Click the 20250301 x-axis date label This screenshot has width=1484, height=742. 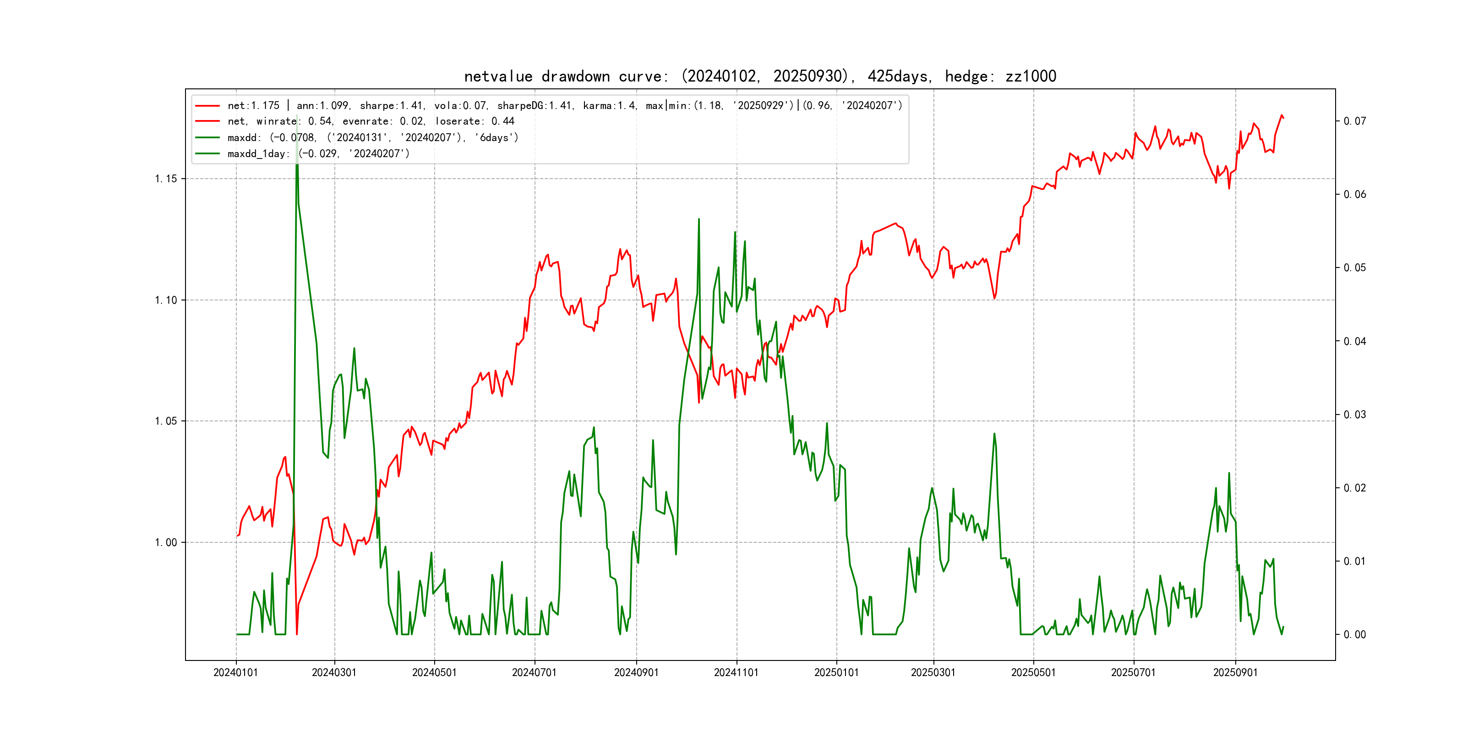[933, 673]
